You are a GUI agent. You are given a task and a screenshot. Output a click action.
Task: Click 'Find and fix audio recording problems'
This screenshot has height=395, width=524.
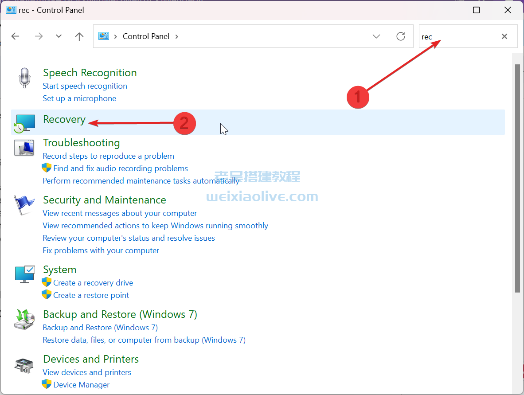click(x=120, y=168)
